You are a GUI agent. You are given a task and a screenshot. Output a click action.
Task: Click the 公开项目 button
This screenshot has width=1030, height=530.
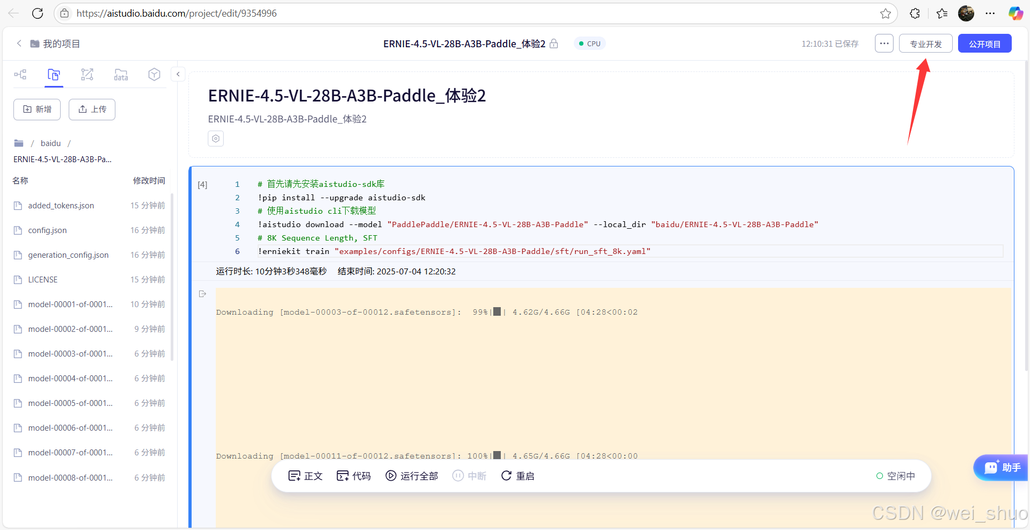pyautogui.click(x=985, y=43)
